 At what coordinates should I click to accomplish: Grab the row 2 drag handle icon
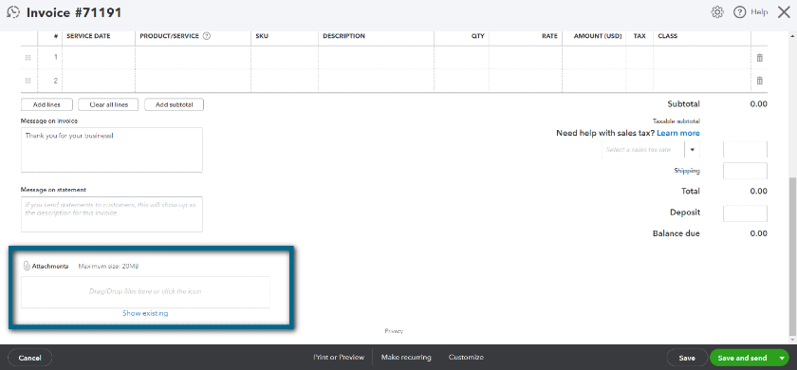point(28,81)
